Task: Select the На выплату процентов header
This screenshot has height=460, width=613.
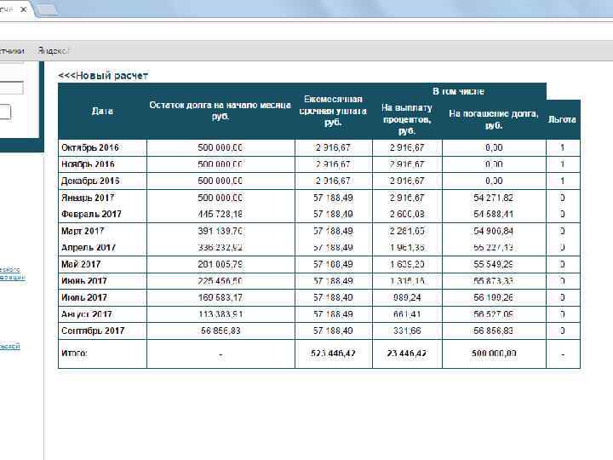Action: pyautogui.click(x=407, y=119)
